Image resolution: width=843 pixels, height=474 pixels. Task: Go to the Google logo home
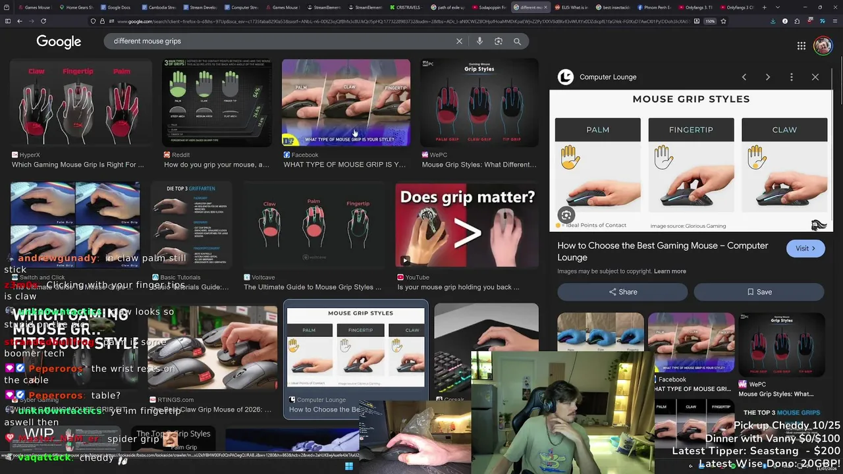[59, 41]
